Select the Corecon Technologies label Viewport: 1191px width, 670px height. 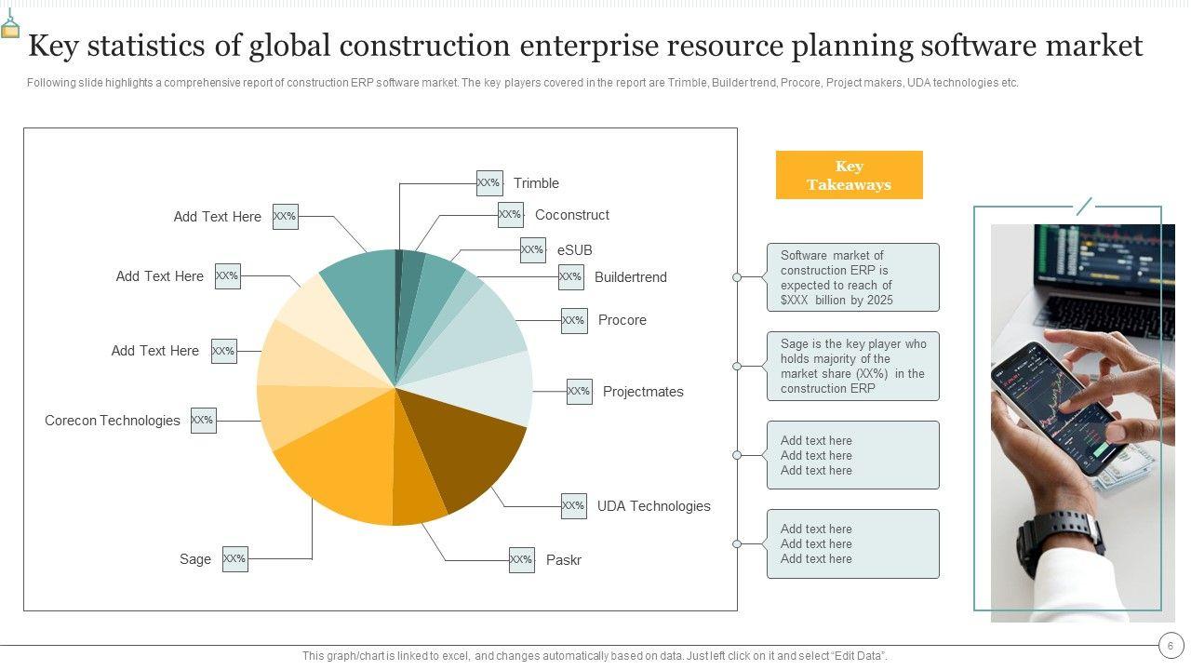click(113, 421)
